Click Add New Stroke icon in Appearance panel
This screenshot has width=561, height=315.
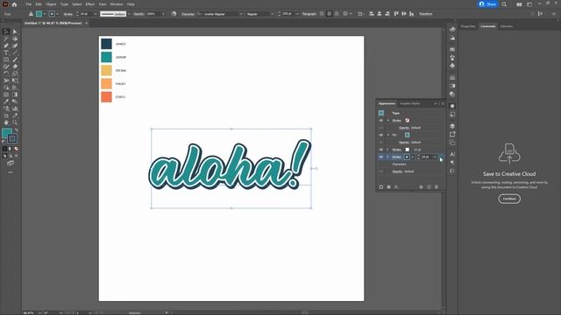click(x=381, y=186)
